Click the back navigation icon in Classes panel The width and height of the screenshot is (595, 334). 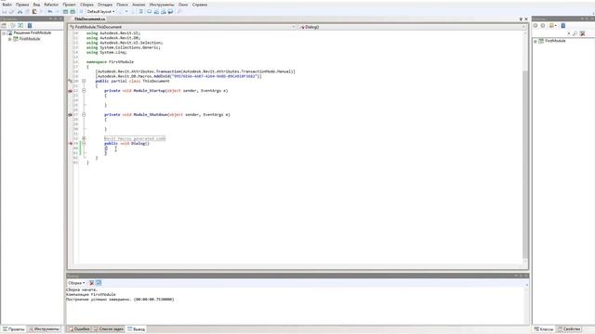[x=535, y=25]
